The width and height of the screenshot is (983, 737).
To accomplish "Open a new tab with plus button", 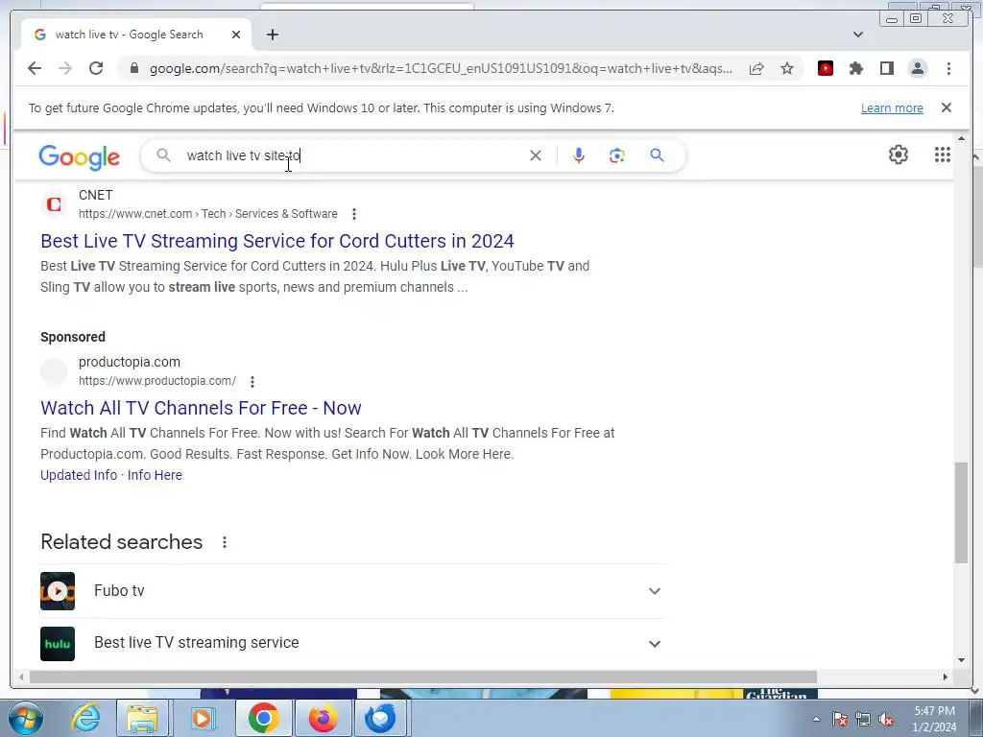I will pyautogui.click(x=272, y=35).
